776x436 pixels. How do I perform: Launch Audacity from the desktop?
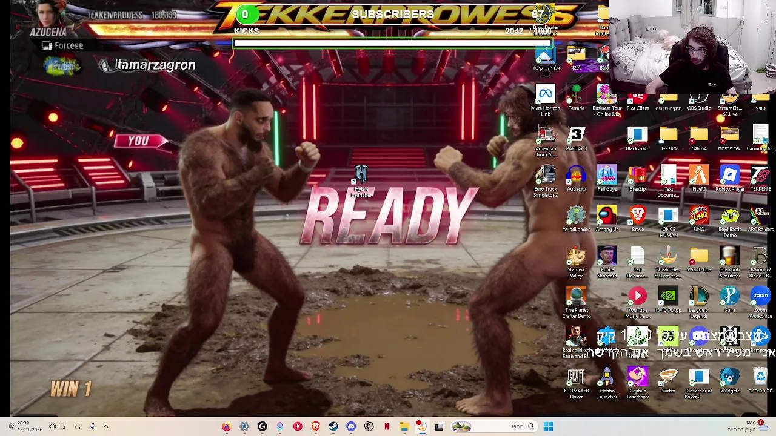[576, 179]
